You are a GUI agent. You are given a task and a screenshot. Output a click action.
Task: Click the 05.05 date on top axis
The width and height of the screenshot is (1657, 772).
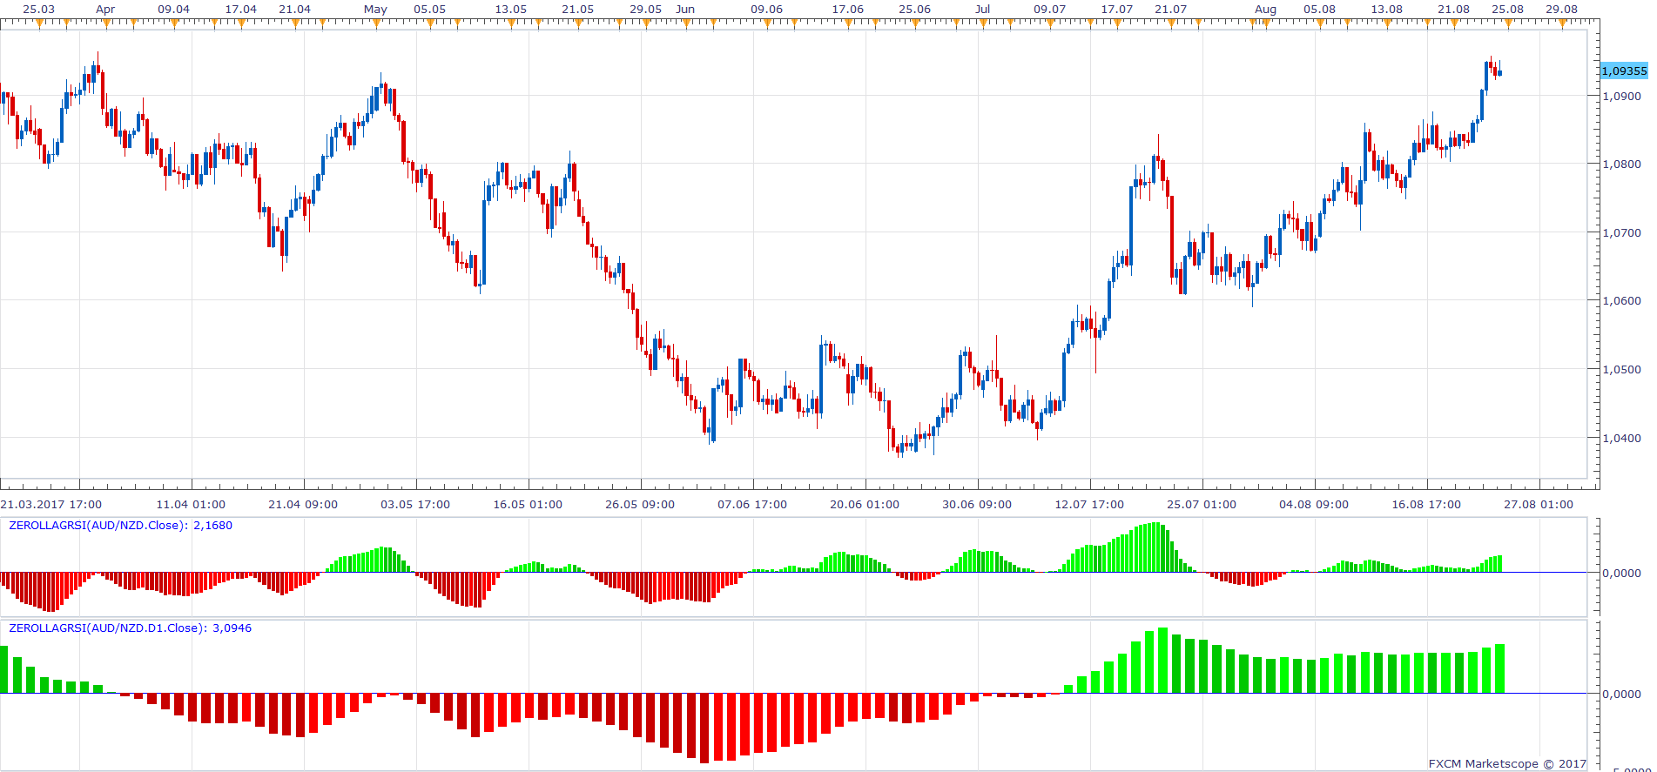click(x=430, y=10)
